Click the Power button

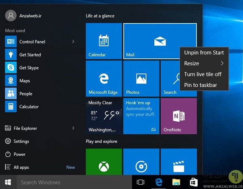pyautogui.click(x=19, y=154)
